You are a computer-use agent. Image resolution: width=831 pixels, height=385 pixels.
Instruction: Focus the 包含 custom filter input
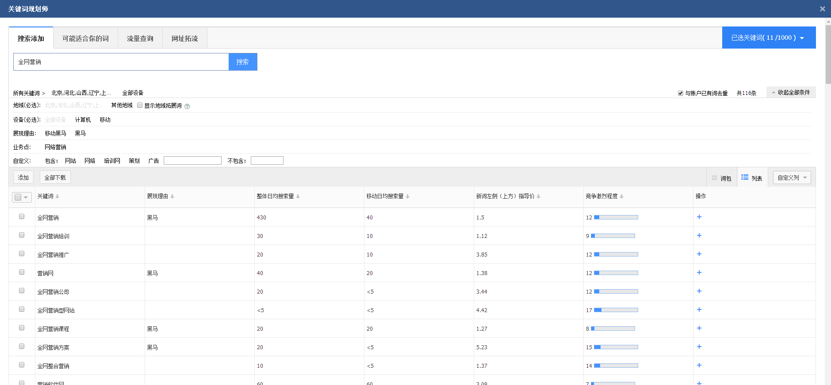192,161
